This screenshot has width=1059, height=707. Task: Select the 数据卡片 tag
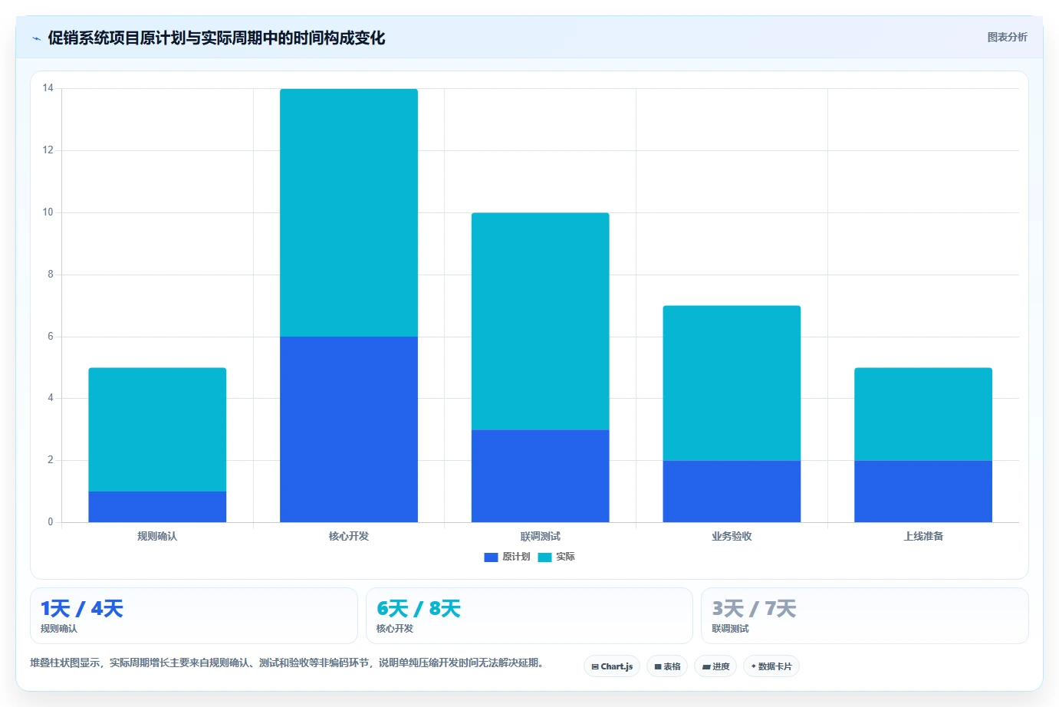(x=771, y=666)
